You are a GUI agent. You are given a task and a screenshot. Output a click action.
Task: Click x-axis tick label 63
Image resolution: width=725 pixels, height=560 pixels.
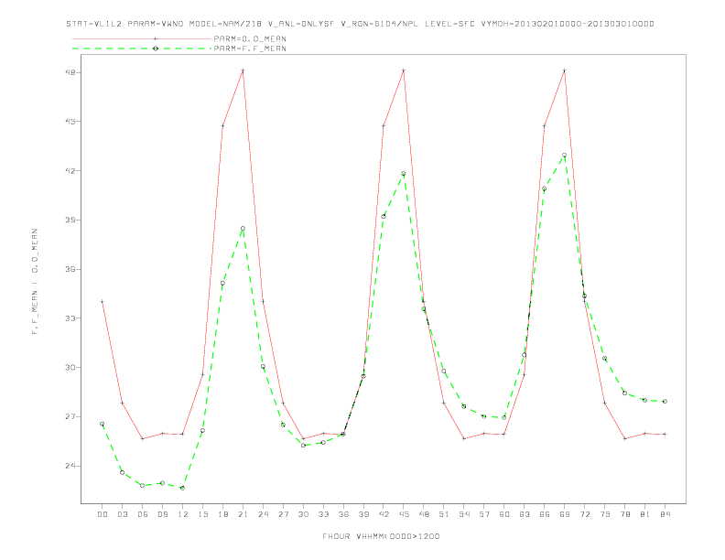pos(525,514)
